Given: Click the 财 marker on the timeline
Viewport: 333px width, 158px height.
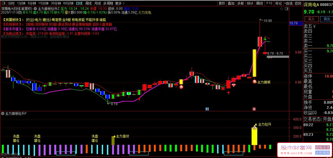Looking at the screenshot, I should click(207, 109).
